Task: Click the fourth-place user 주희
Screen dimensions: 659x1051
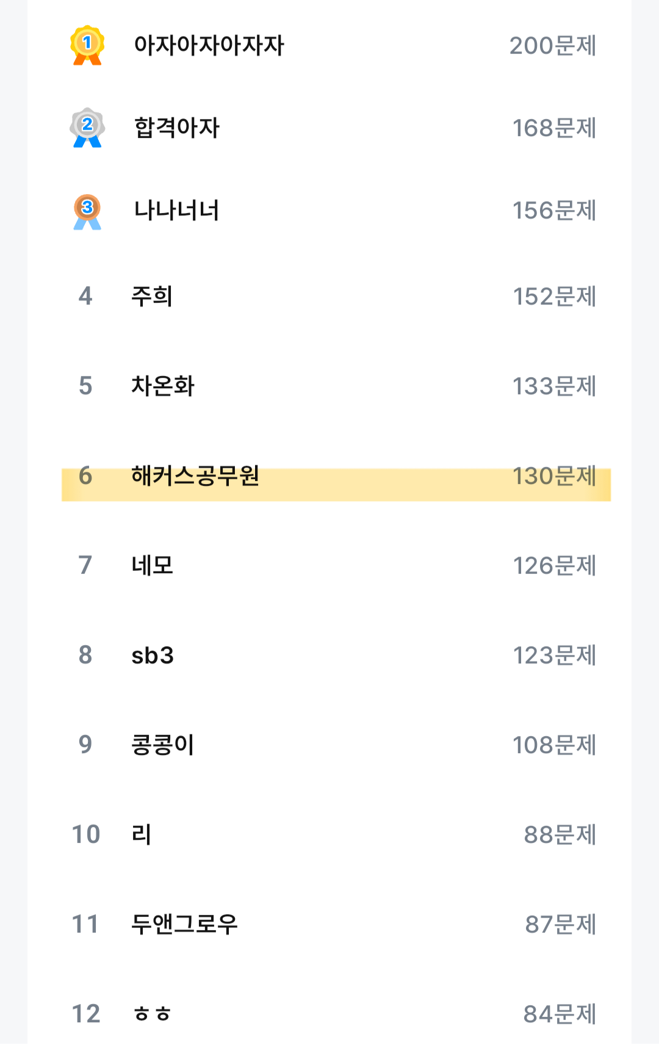Action: click(x=152, y=296)
